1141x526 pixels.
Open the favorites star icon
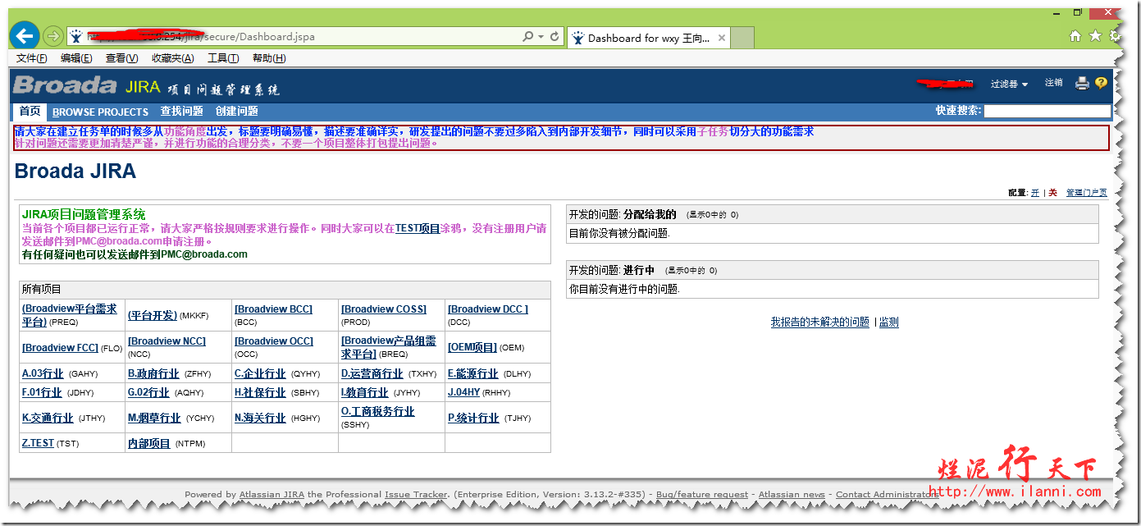tap(1094, 36)
